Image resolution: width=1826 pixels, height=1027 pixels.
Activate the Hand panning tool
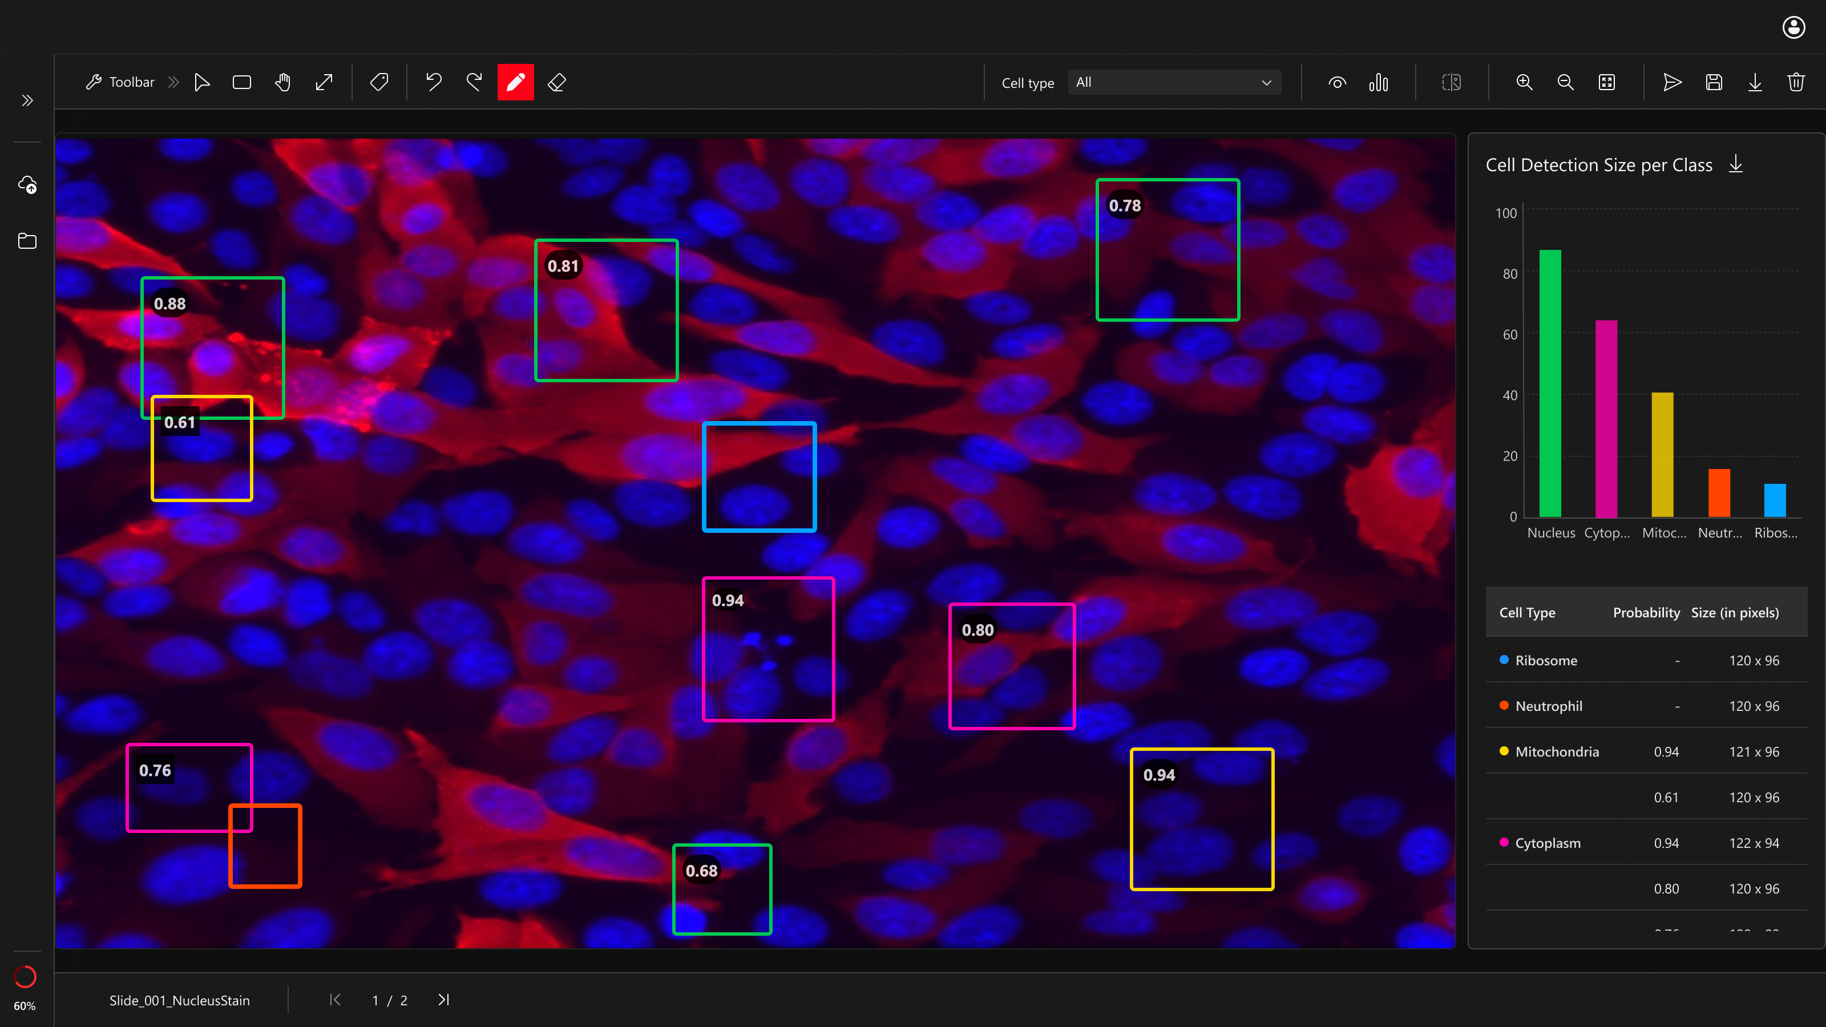[283, 82]
